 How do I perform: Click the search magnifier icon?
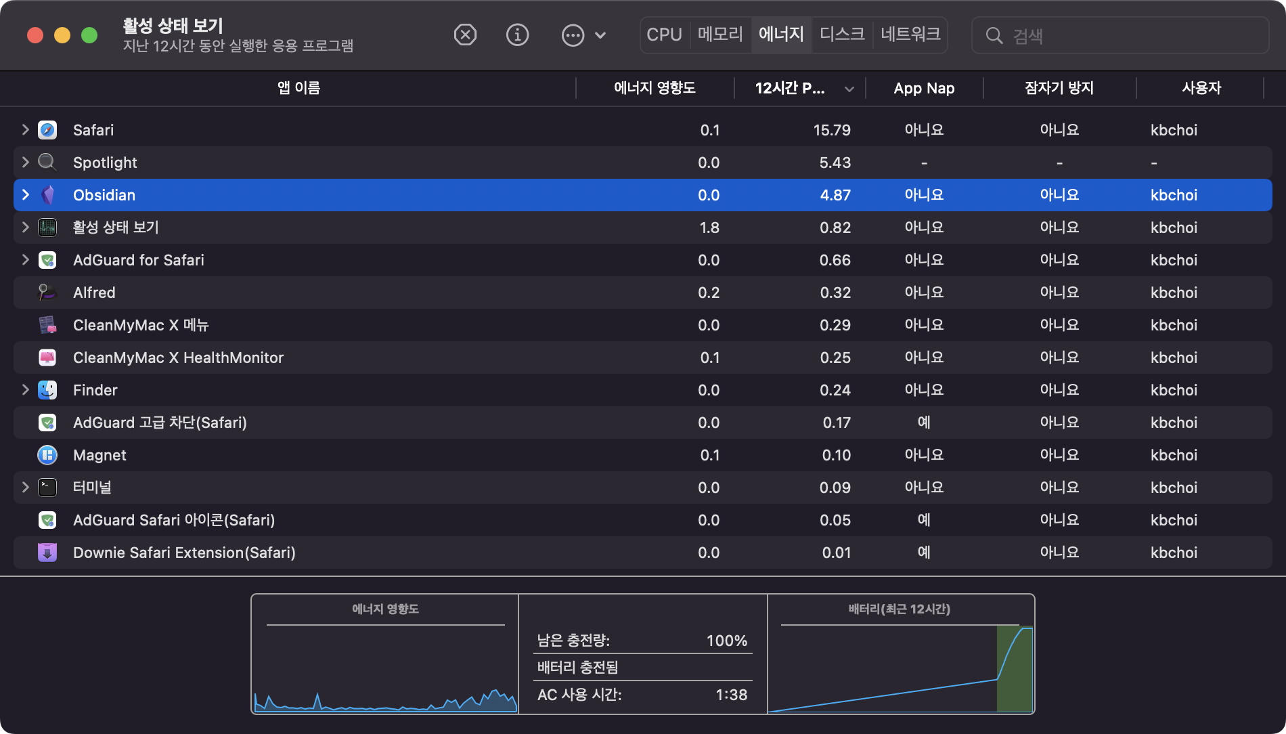(x=994, y=35)
